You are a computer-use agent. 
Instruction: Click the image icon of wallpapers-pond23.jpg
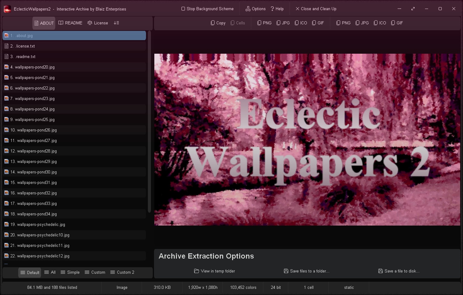(x=6, y=98)
